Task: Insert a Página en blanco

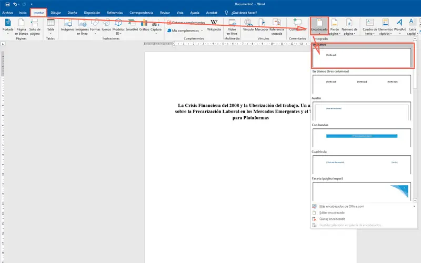Action: [22, 25]
